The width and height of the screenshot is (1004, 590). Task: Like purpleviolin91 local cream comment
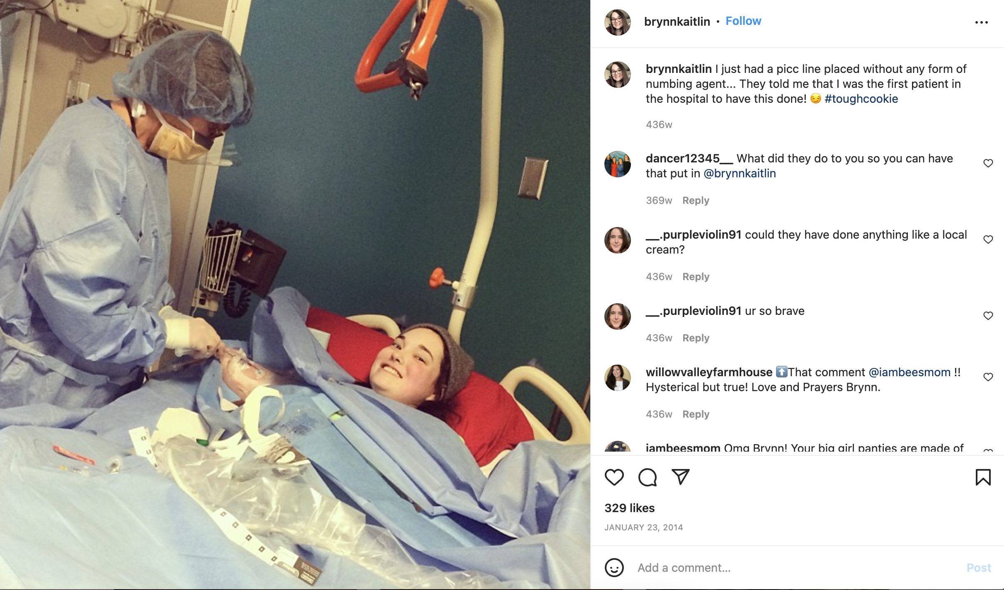coord(988,239)
